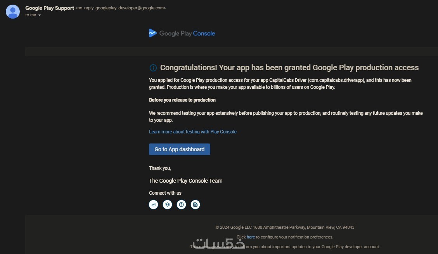Click the Google LLC Amphitheatre Parkway address
The height and width of the screenshot is (254, 438).
pos(285,227)
